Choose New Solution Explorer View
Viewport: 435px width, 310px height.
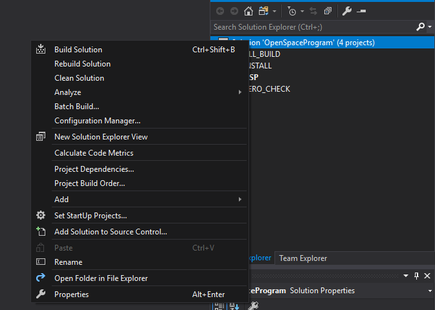[x=140, y=137]
